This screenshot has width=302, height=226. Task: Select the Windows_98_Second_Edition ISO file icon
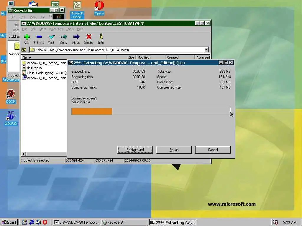tap(24, 77)
